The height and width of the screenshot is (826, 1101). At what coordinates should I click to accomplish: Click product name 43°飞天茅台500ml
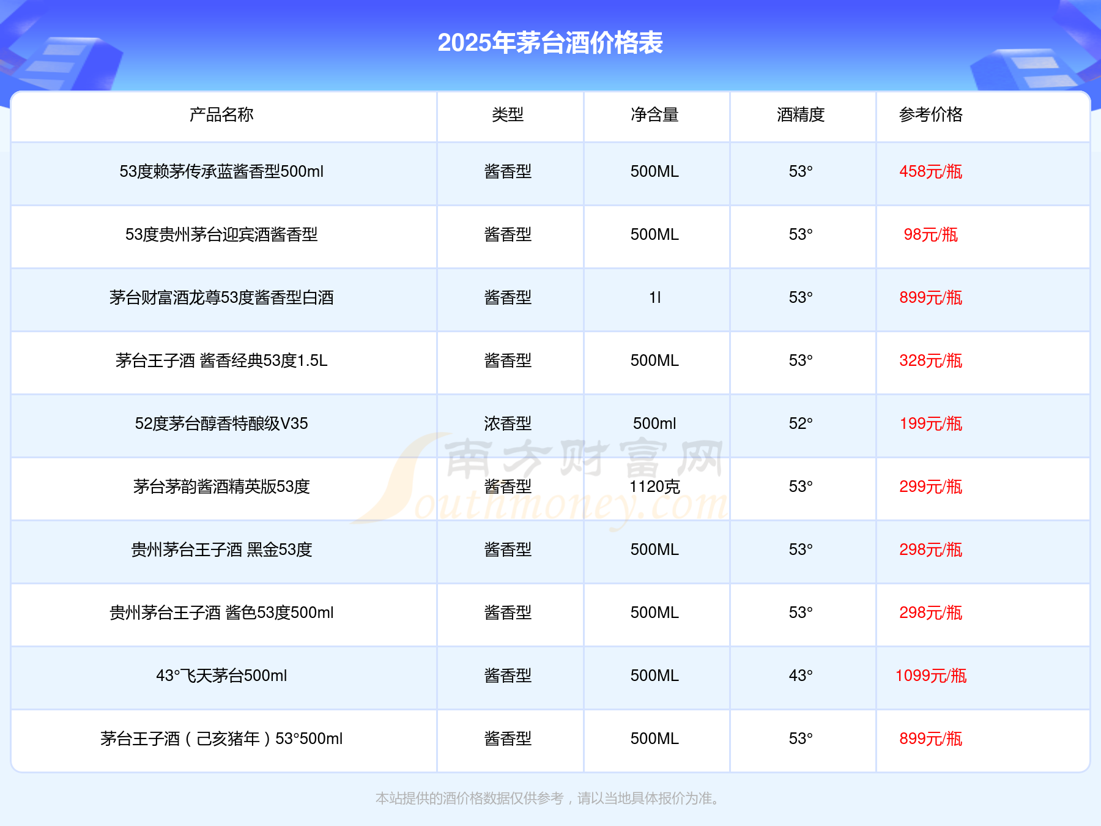(221, 675)
